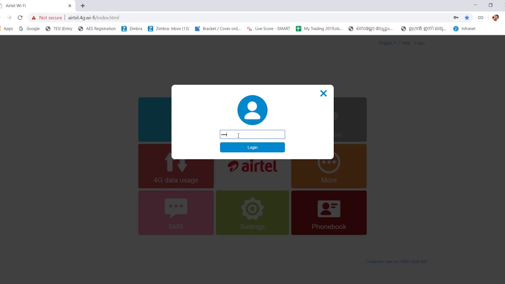Image resolution: width=505 pixels, height=284 pixels.
Task: Close the Airtel Wi-Fi tab
Action: [x=70, y=6]
